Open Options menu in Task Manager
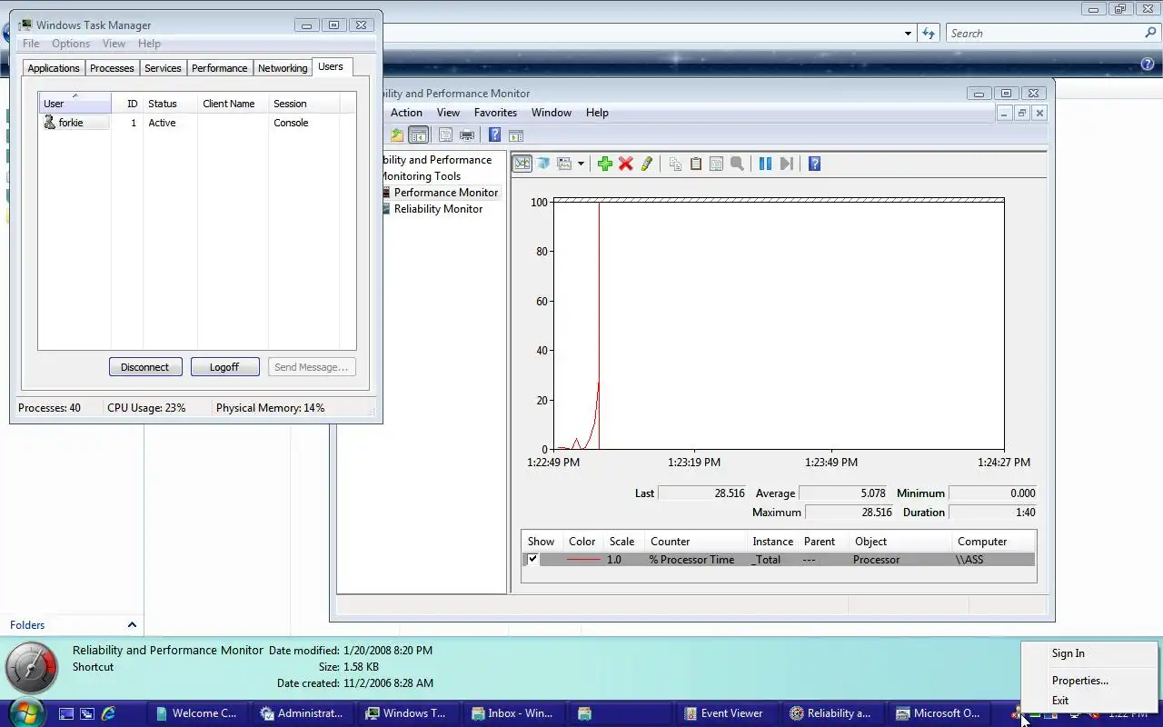1163x727 pixels. [x=71, y=44]
